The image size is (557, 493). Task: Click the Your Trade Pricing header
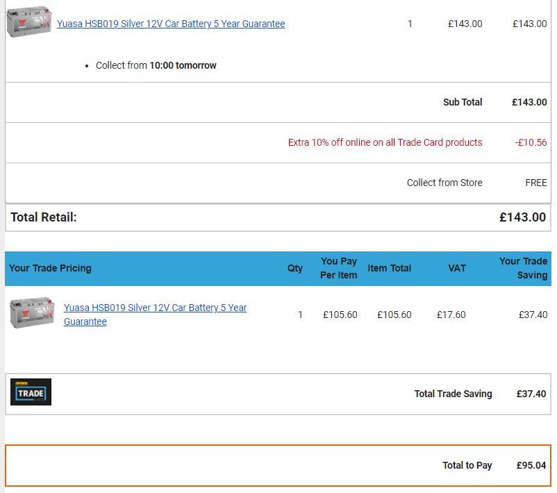pos(50,268)
